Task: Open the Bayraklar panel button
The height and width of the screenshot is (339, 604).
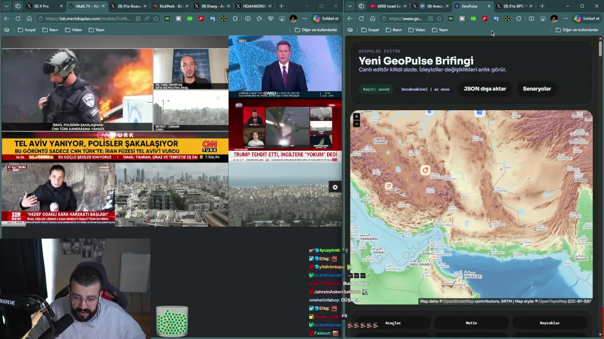Action: [x=550, y=323]
